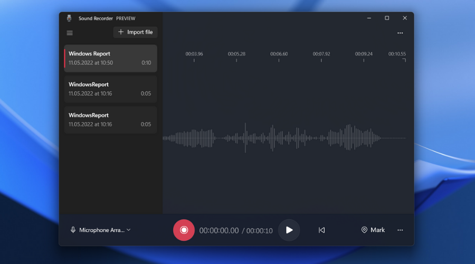Click the microphone icon in bottom bar

point(73,230)
